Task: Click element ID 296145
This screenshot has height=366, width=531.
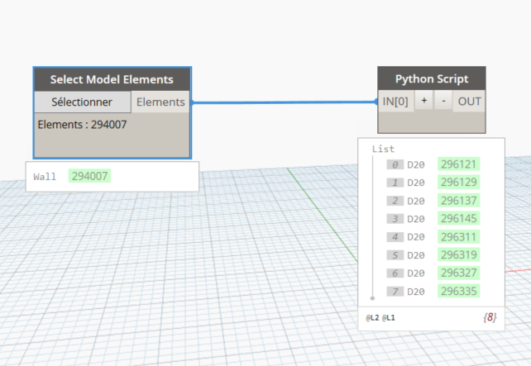Action: point(458,218)
